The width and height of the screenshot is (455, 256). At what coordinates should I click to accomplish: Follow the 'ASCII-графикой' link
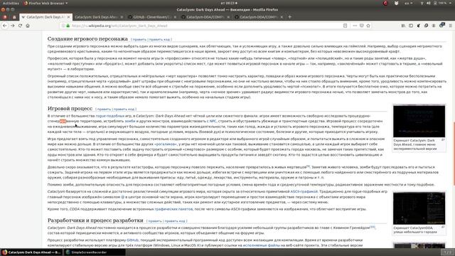(304, 191)
